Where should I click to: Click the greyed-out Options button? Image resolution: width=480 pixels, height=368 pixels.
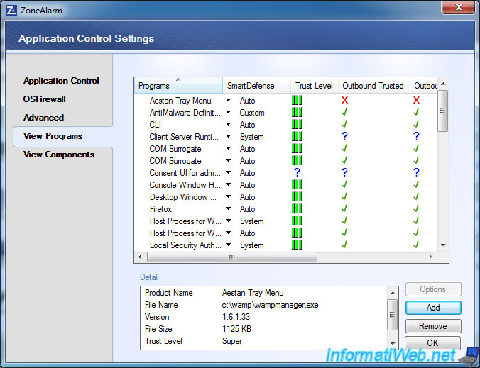(433, 289)
